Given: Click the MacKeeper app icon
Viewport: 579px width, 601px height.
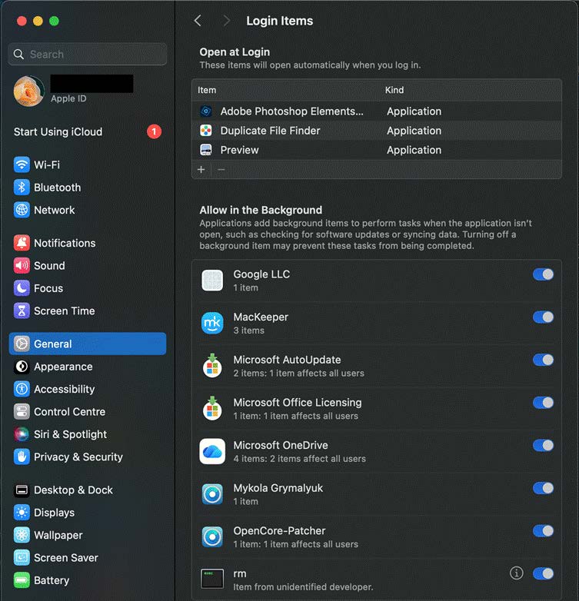Looking at the screenshot, I should tap(212, 323).
